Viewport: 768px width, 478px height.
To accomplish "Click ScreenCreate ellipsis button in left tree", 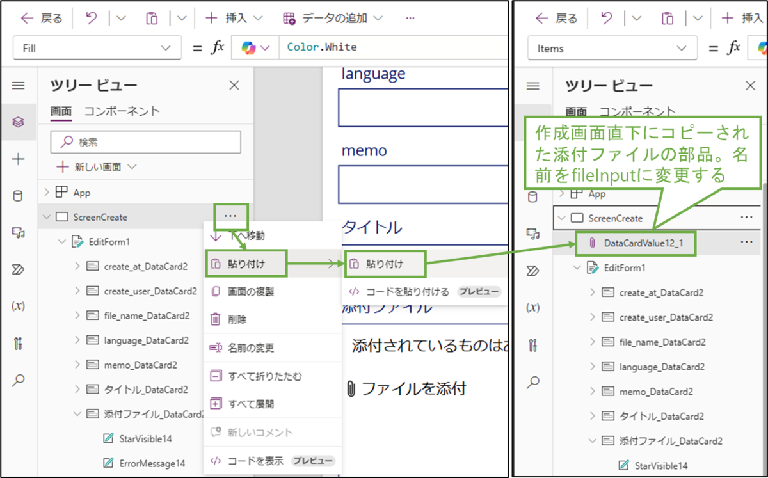I will click(231, 216).
